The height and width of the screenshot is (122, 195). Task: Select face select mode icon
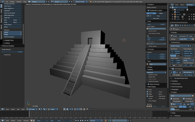tap(64, 109)
